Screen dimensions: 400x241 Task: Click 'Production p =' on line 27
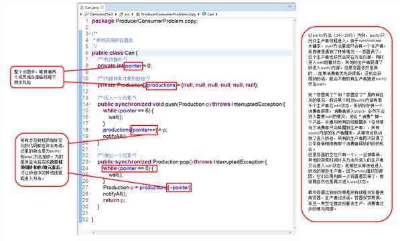pyautogui.click(x=121, y=187)
